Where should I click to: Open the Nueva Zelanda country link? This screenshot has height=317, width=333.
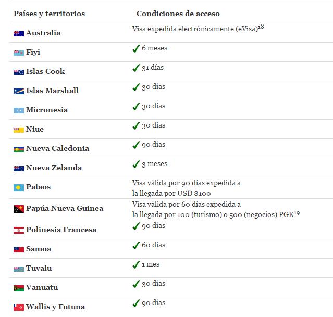pos(54,168)
